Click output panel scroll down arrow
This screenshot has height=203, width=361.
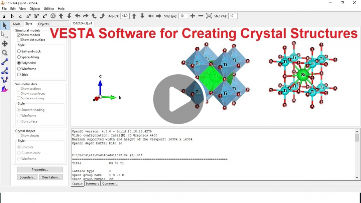(357, 178)
